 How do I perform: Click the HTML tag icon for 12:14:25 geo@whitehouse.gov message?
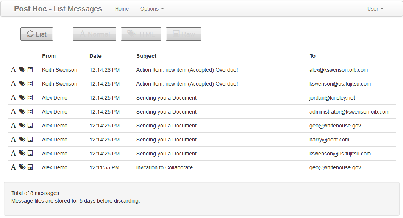coord(22,126)
